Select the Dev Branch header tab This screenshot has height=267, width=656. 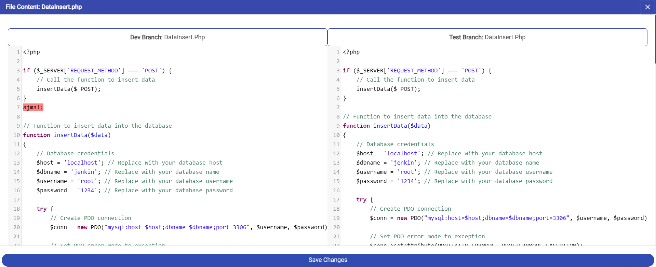pyautogui.click(x=168, y=37)
